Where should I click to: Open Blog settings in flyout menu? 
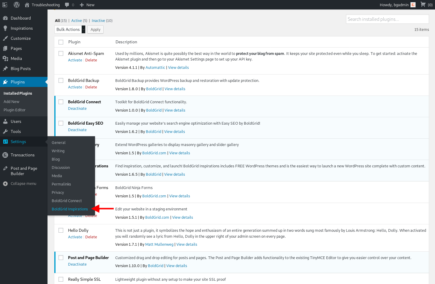pos(56,159)
